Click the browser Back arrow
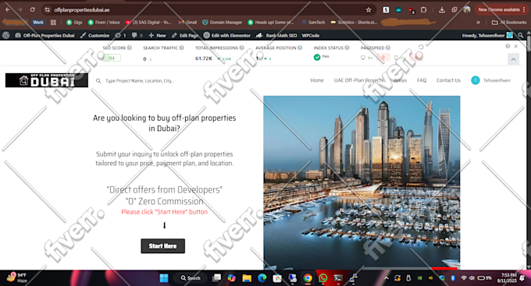The image size is (531, 286). pyautogui.click(x=8, y=10)
